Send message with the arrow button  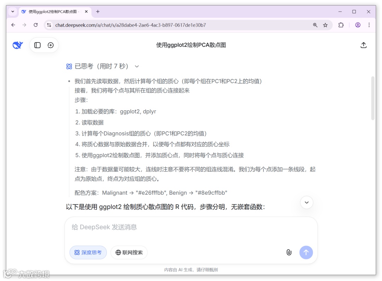[x=306, y=252]
